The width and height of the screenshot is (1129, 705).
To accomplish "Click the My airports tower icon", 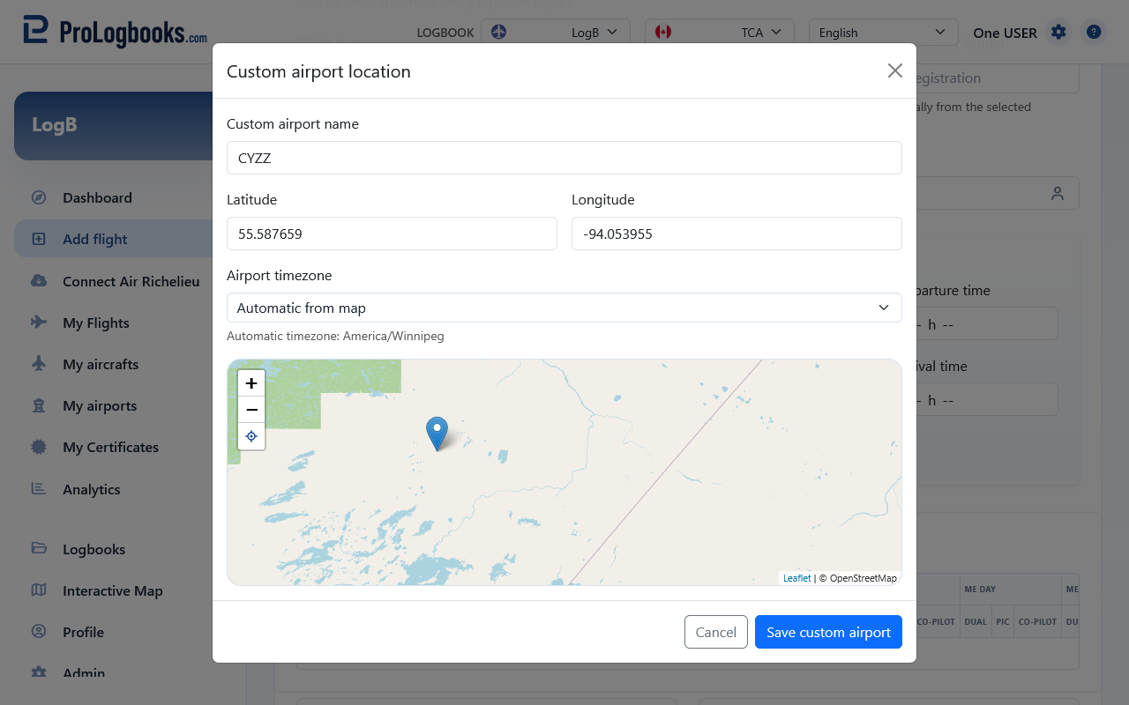I will pyautogui.click(x=39, y=405).
